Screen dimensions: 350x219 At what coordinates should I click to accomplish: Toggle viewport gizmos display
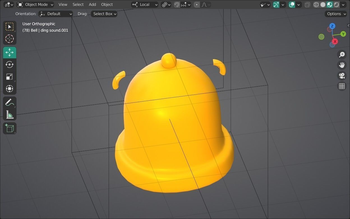tap(276, 4)
